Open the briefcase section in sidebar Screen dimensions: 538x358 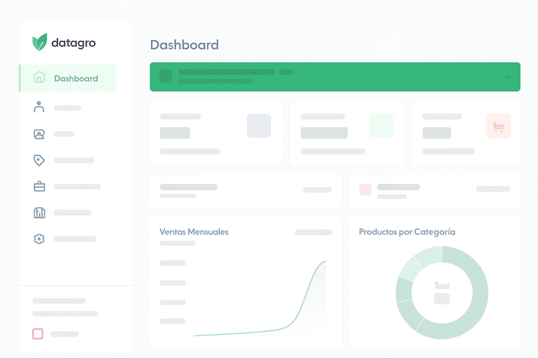coord(39,186)
